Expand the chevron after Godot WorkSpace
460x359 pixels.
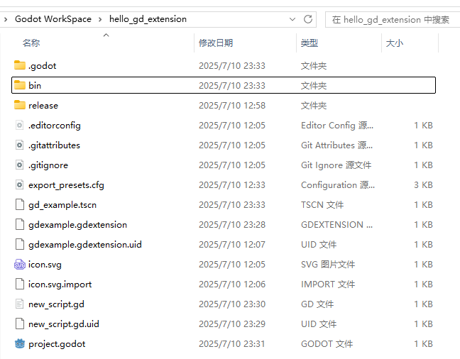(x=100, y=20)
